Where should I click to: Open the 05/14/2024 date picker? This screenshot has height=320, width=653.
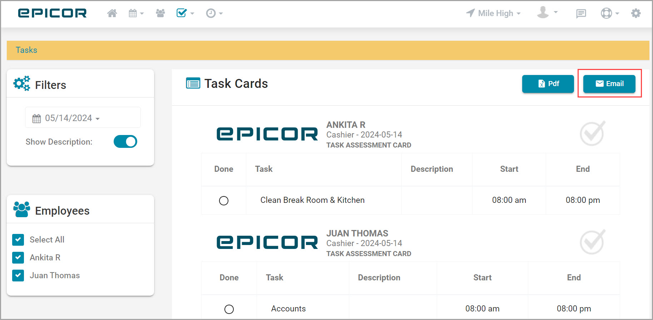pos(83,117)
